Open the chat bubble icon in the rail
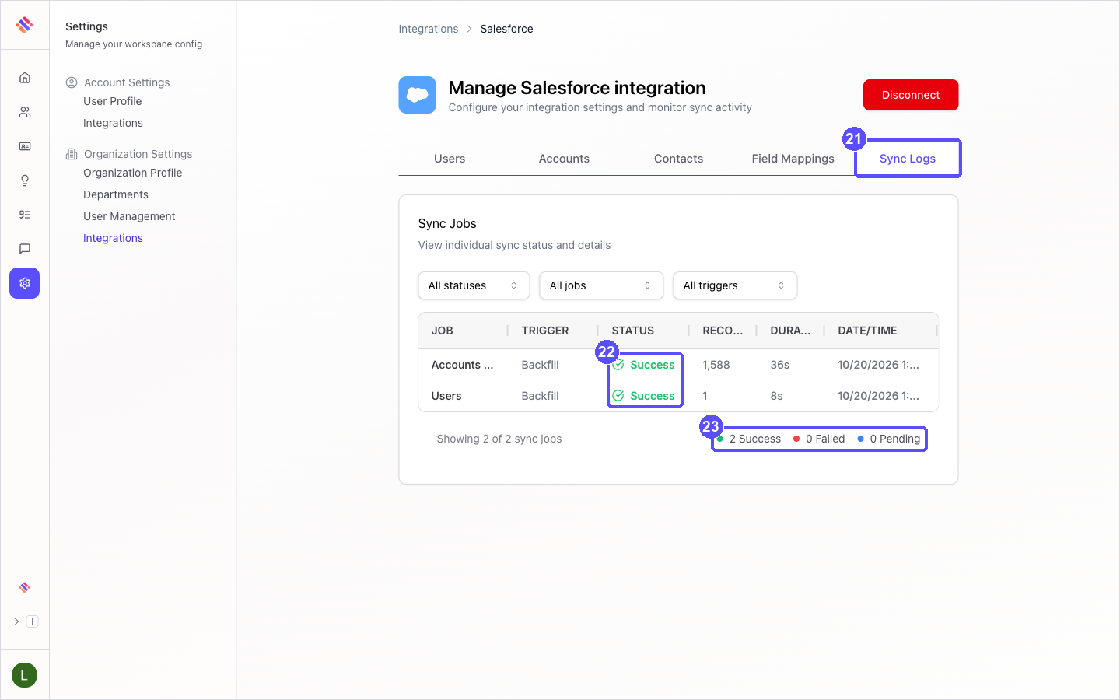The image size is (1120, 700). click(x=25, y=249)
